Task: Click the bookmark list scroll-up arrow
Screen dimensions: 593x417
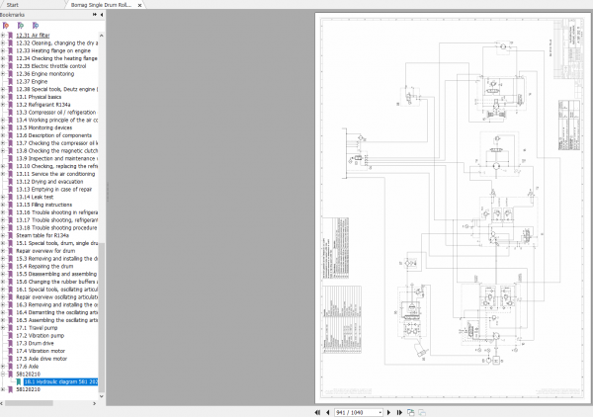Action: [x=102, y=36]
